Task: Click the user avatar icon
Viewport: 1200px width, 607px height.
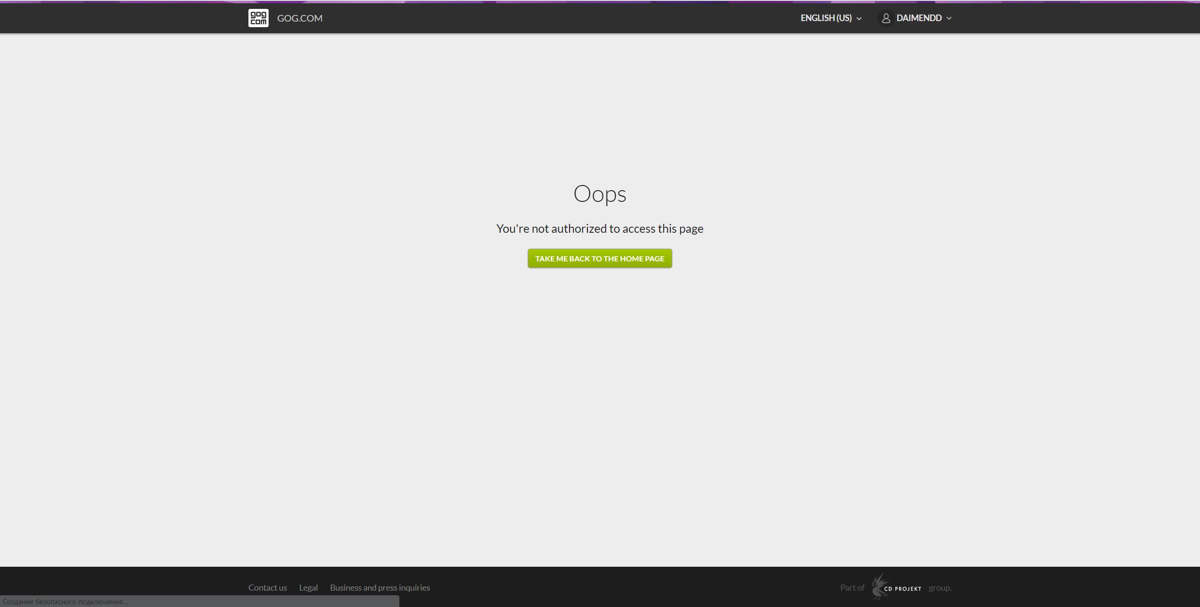Action: coord(885,18)
